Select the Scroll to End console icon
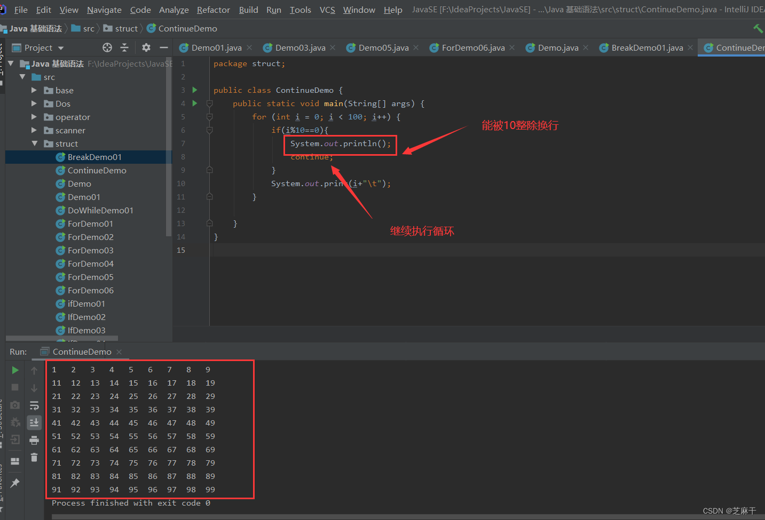This screenshot has height=520, width=765. 34,422
